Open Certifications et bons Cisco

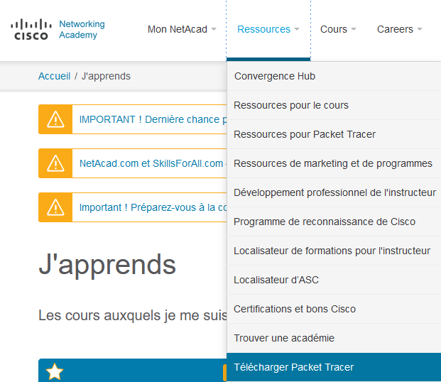click(x=334, y=309)
